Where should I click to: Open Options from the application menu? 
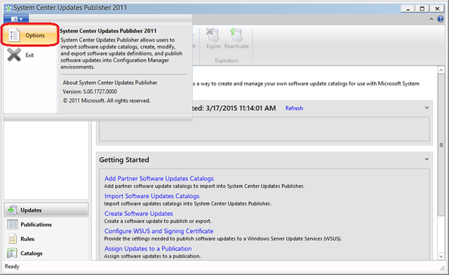(x=30, y=35)
